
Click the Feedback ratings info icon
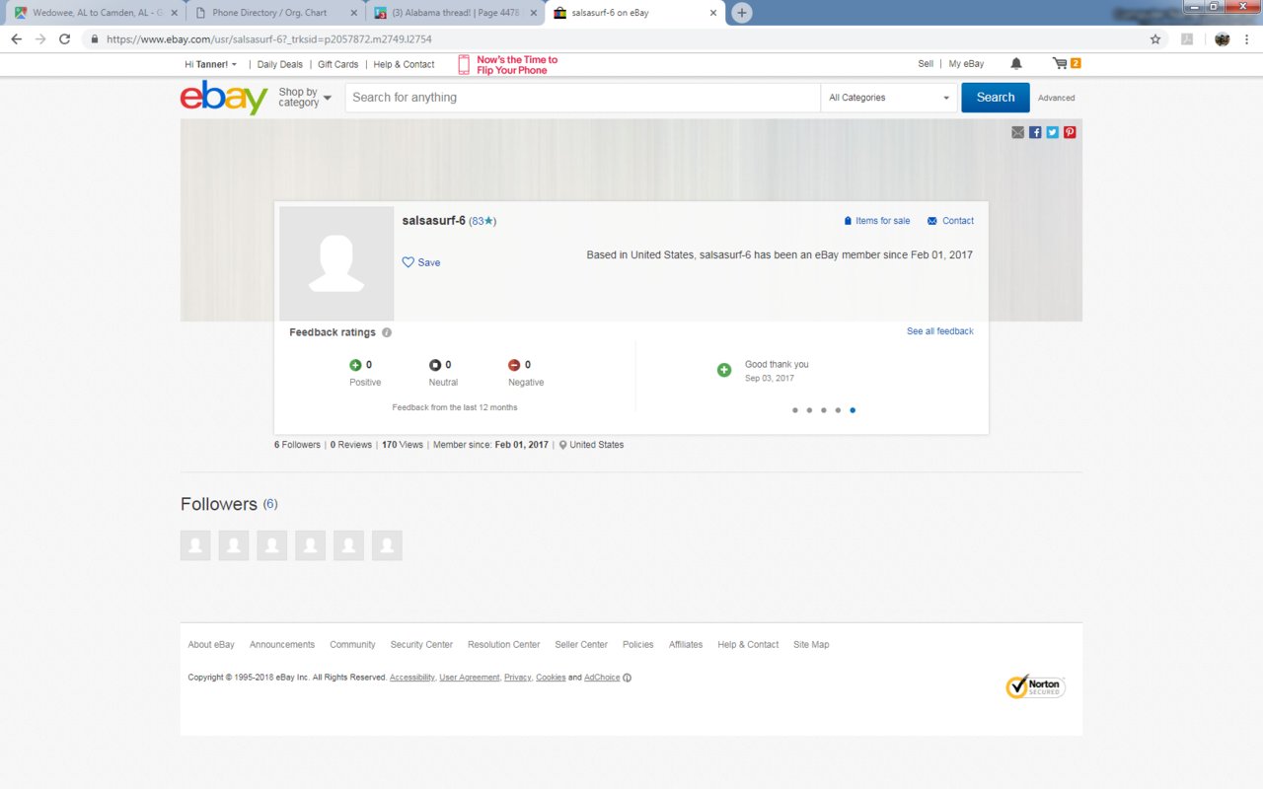387,332
